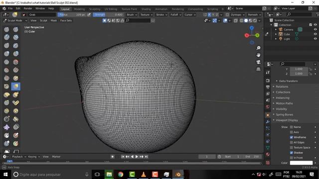Toggle camera view in viewport
Screen dimensions: 319x179
pyautogui.click(x=258, y=62)
